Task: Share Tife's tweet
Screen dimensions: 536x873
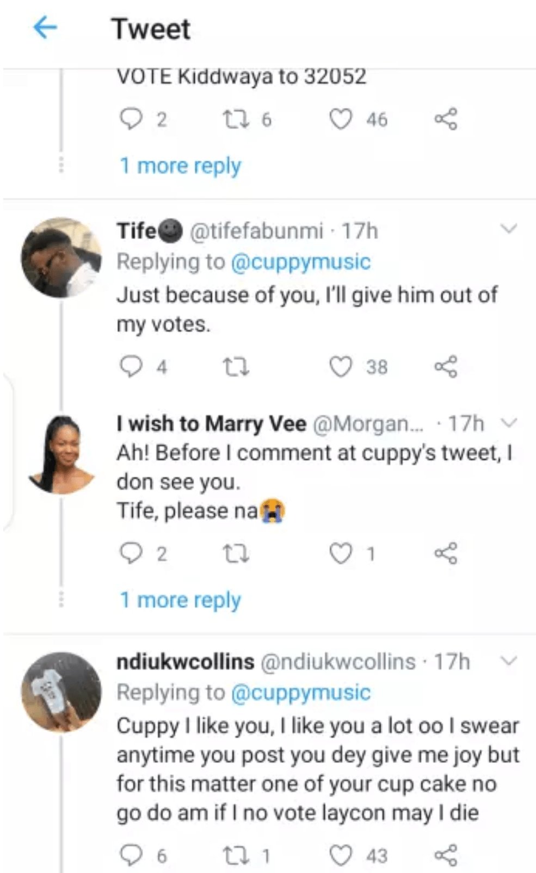Action: (x=446, y=367)
